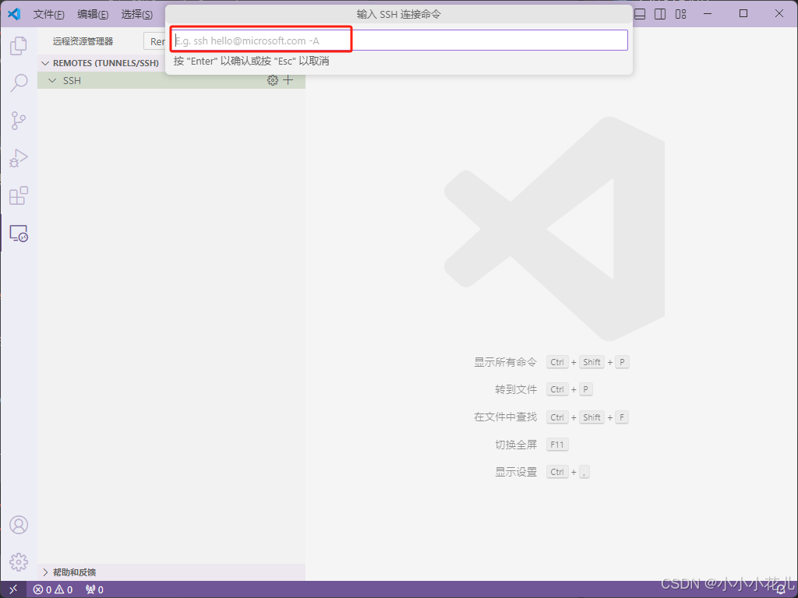The image size is (798, 598).
Task: Add new SSH remote with plus icon
Action: click(x=288, y=80)
